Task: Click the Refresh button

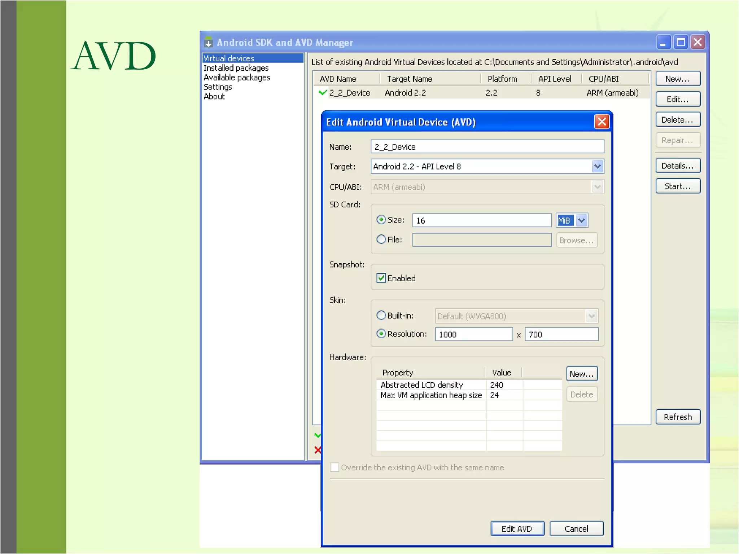Action: pyautogui.click(x=678, y=417)
